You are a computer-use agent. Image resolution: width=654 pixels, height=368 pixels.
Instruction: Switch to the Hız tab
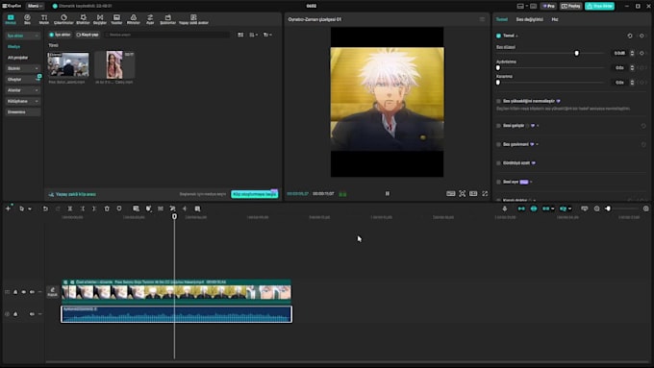coord(555,19)
